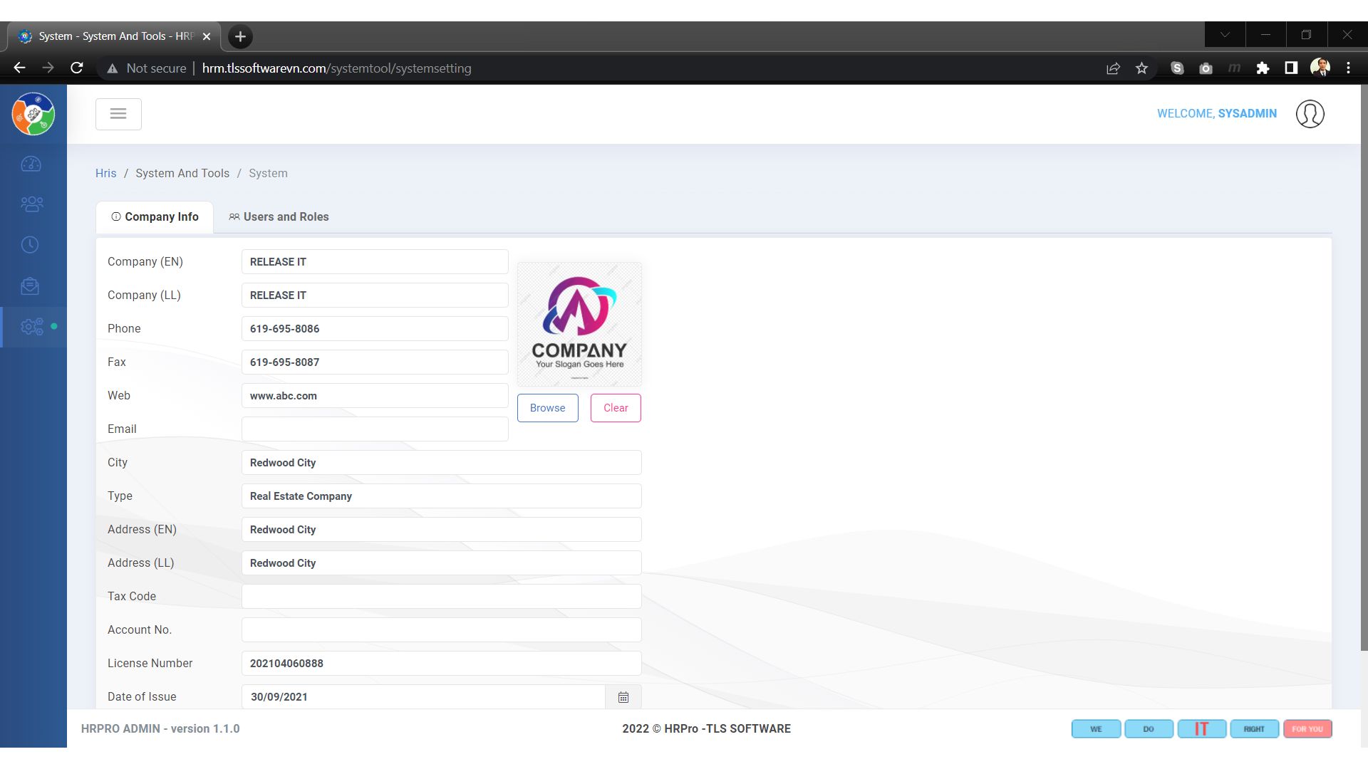Click Browse to upload logo
Screen dimensions: 1368x769
tap(547, 408)
